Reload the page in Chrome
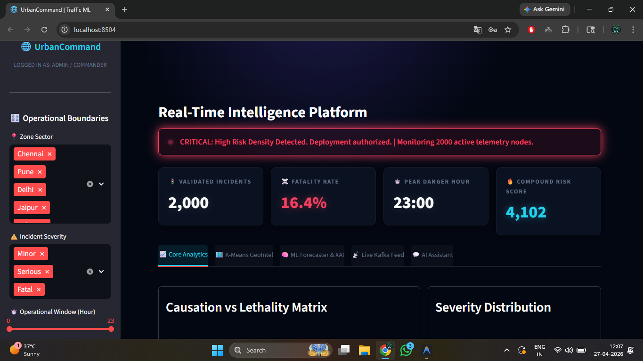Viewport: 643px width, 361px height. 44,30
